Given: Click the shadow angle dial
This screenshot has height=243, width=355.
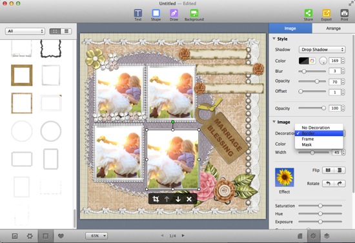Looking at the screenshot, I should click(323, 61).
